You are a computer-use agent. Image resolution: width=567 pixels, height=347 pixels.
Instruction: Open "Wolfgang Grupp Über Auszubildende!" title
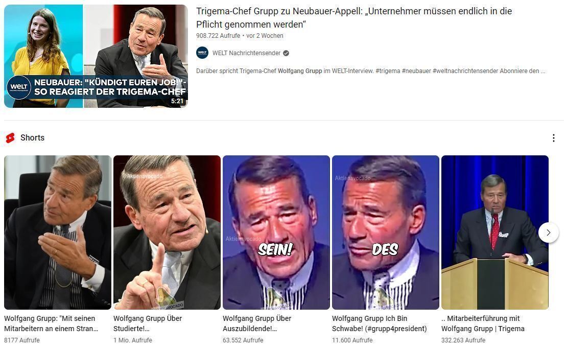257,323
